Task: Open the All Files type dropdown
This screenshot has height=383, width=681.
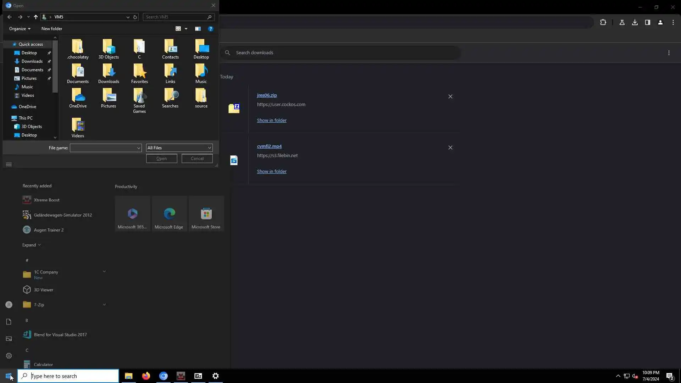Action: pyautogui.click(x=179, y=148)
